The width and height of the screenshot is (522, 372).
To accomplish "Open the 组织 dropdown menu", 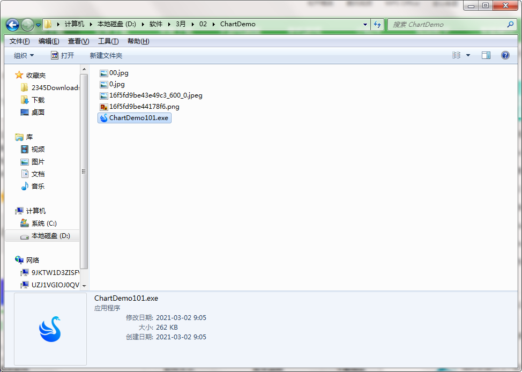I will tap(24, 56).
